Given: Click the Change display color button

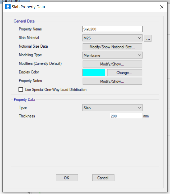Looking at the screenshot, I should coord(125,73).
